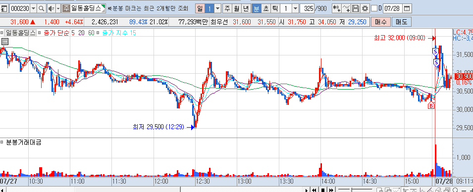
Task: Click the add candlestick chart icon
Action: click(337, 8)
